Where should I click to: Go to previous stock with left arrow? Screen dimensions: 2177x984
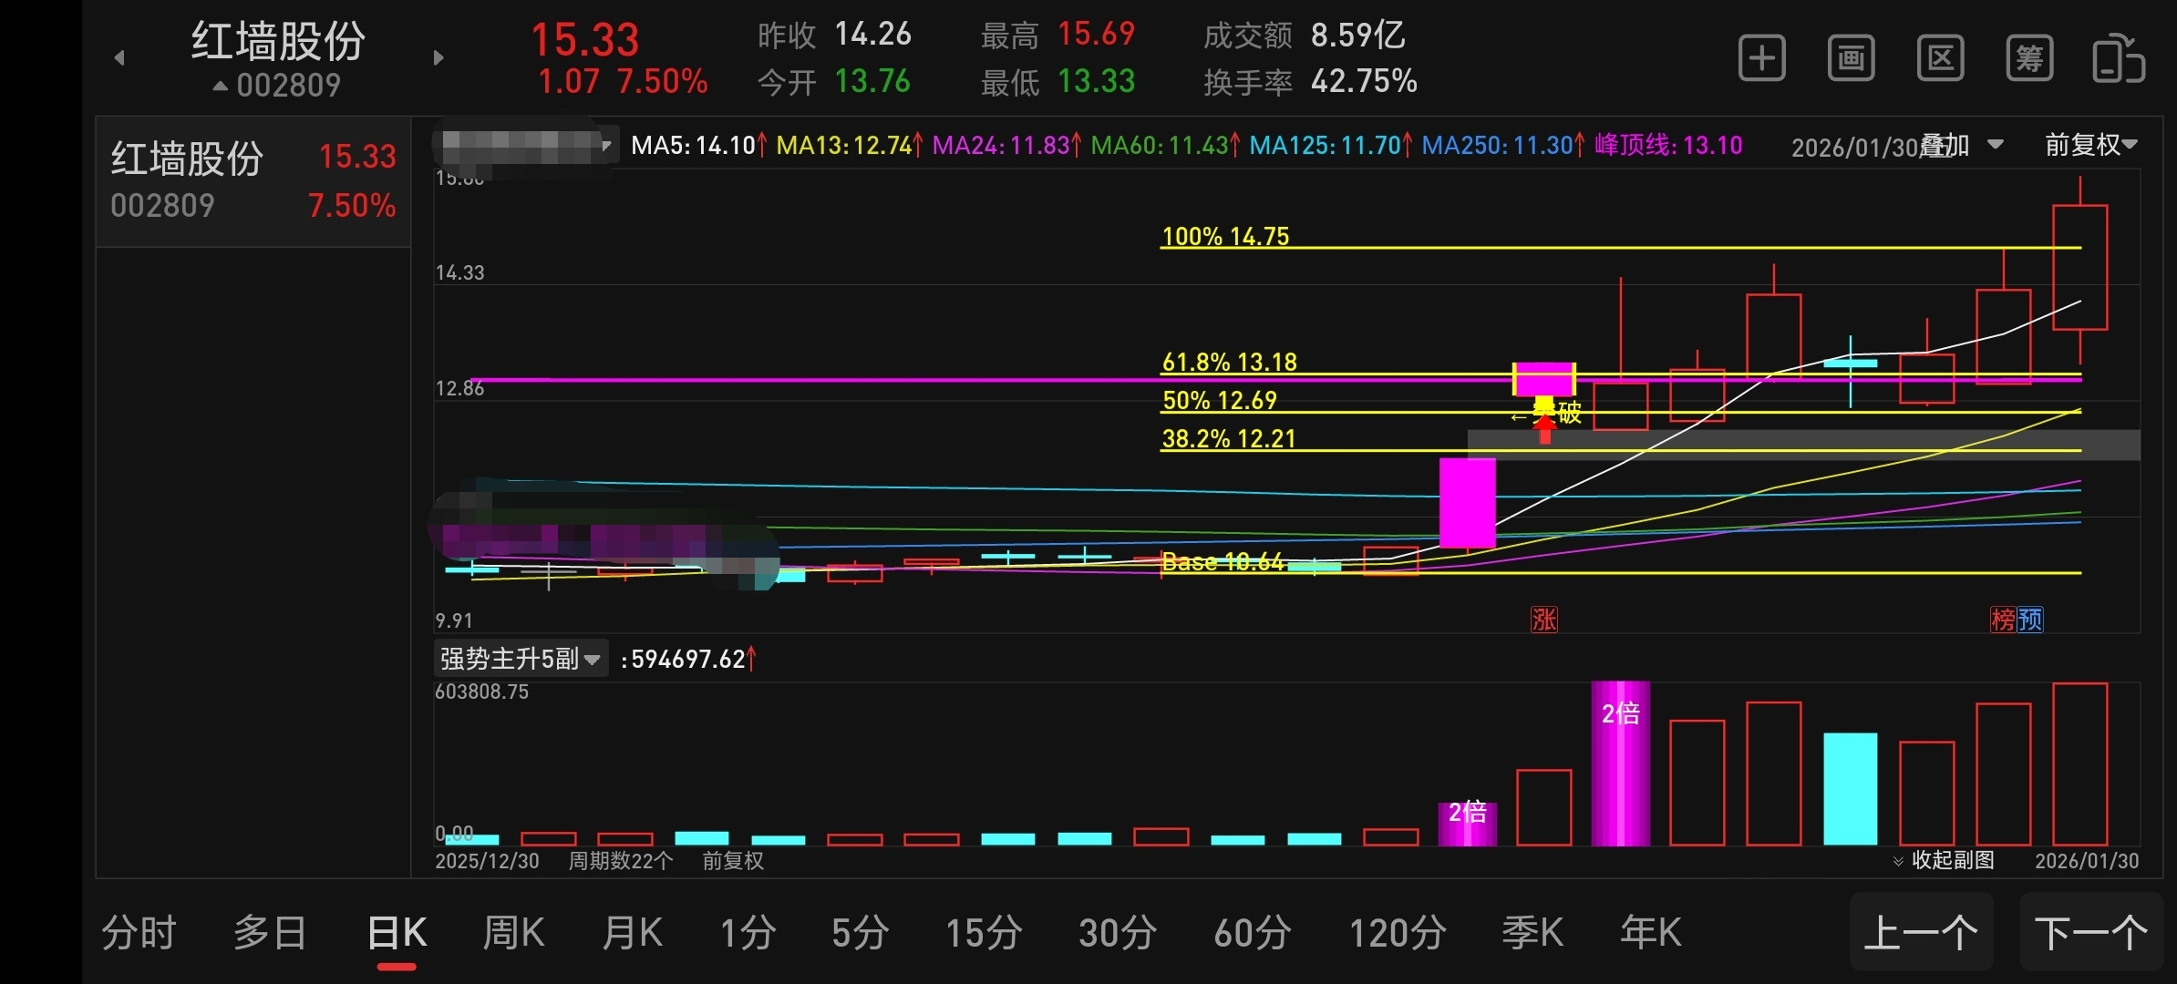pos(119,58)
